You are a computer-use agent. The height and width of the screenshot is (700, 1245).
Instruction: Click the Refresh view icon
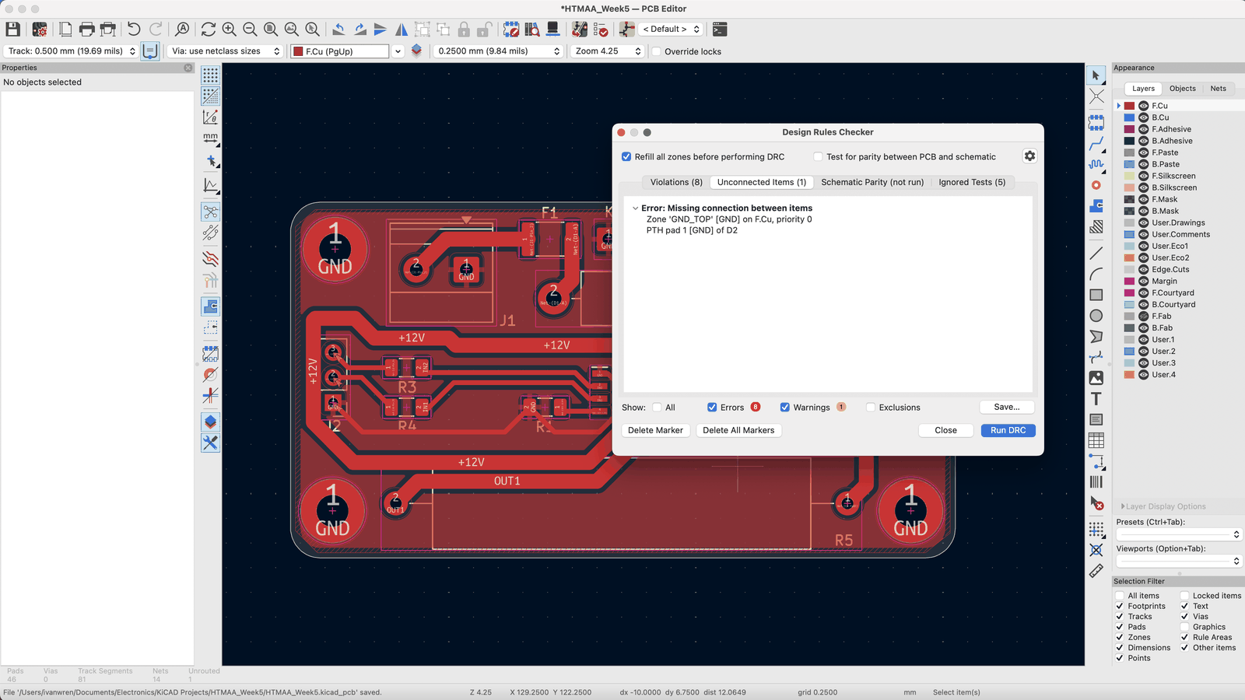coord(208,30)
